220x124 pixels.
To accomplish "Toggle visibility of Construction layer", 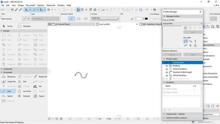I will coord(167,63).
